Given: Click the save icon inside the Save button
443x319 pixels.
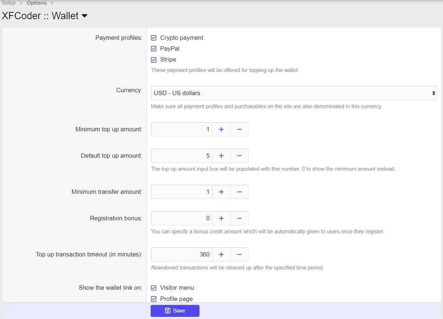Looking at the screenshot, I should tap(167, 310).
